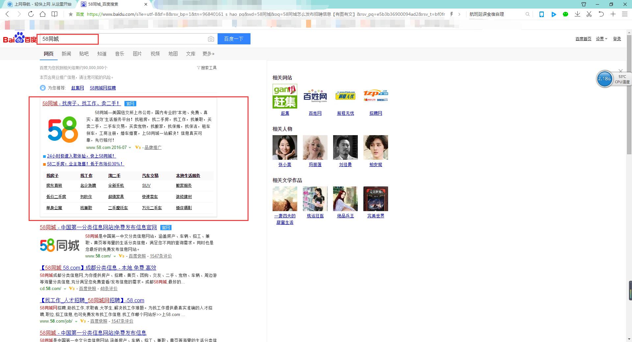Click the 58 logo thumbnail in first result
The image size is (632, 342).
tap(63, 130)
